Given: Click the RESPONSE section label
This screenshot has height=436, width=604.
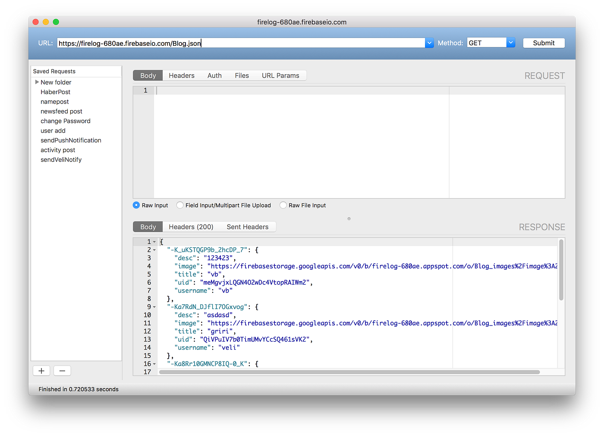Looking at the screenshot, I should (x=542, y=227).
